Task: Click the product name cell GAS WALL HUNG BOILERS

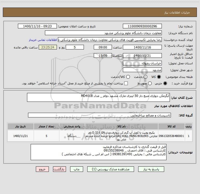Action: 122,136
